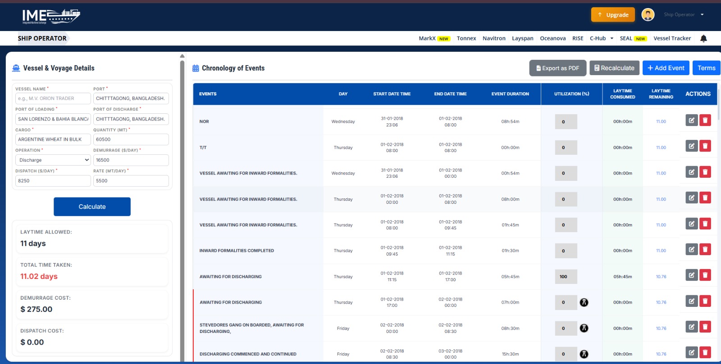Delete Inward Formalities Completed row
This screenshot has width=721, height=364.
click(705, 249)
